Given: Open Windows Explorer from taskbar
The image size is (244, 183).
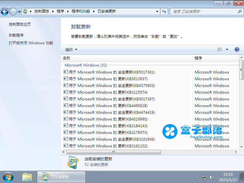Looking at the screenshot, I should (x=27, y=177).
